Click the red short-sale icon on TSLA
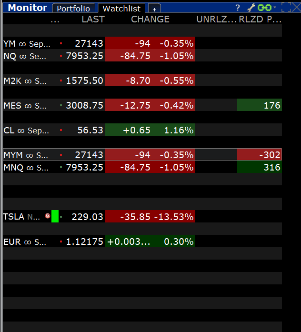The height and width of the screenshot is (332, 301). pyautogui.click(x=48, y=216)
